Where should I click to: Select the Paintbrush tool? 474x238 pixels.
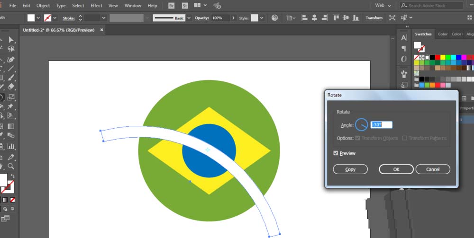pyautogui.click(x=11, y=78)
